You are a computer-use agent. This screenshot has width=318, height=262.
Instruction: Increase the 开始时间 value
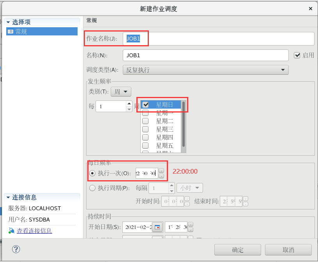[187, 199]
